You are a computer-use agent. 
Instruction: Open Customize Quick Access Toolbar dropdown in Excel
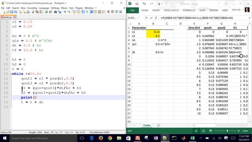pyautogui.click(x=166, y=4)
